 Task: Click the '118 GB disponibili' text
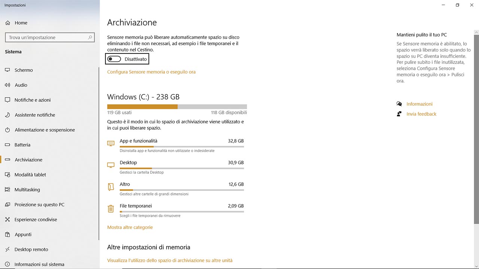229,112
